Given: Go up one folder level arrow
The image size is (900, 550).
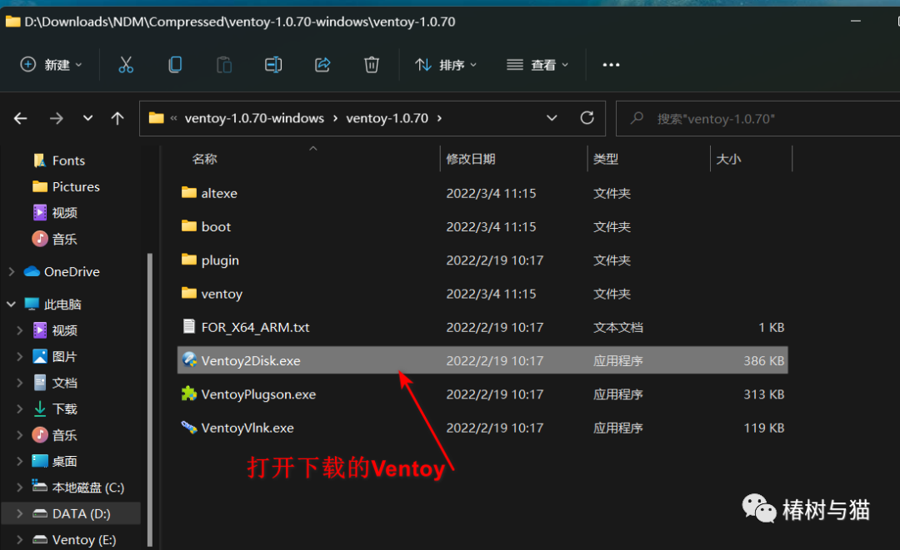Looking at the screenshot, I should pyautogui.click(x=117, y=119).
